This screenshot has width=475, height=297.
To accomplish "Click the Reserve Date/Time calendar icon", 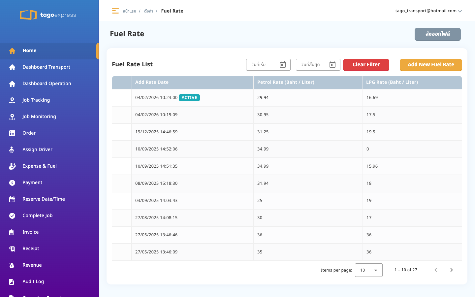I will [x=12, y=199].
